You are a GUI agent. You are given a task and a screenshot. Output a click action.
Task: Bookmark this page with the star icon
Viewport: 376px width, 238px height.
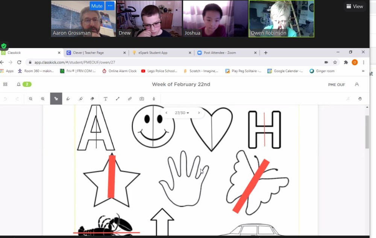point(335,62)
